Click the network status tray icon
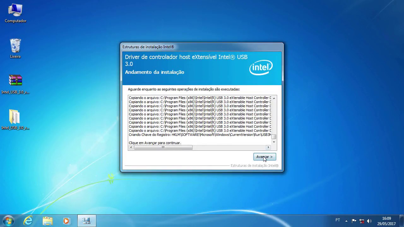The width and height of the screenshot is (404, 227). tap(362, 221)
